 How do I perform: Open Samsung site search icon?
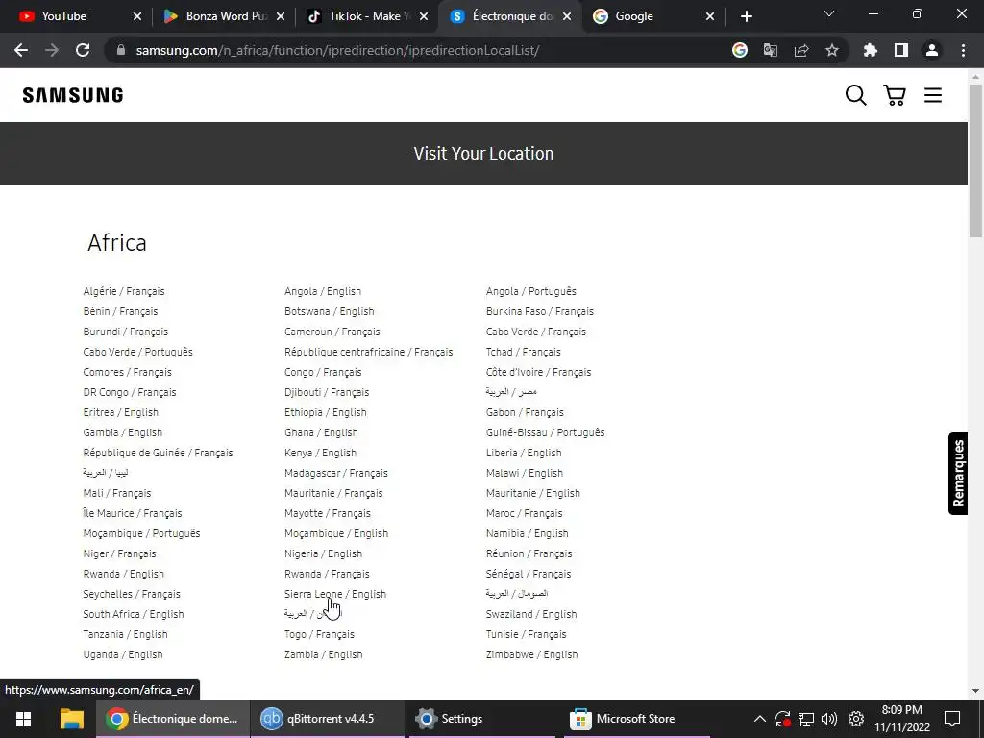click(x=855, y=95)
